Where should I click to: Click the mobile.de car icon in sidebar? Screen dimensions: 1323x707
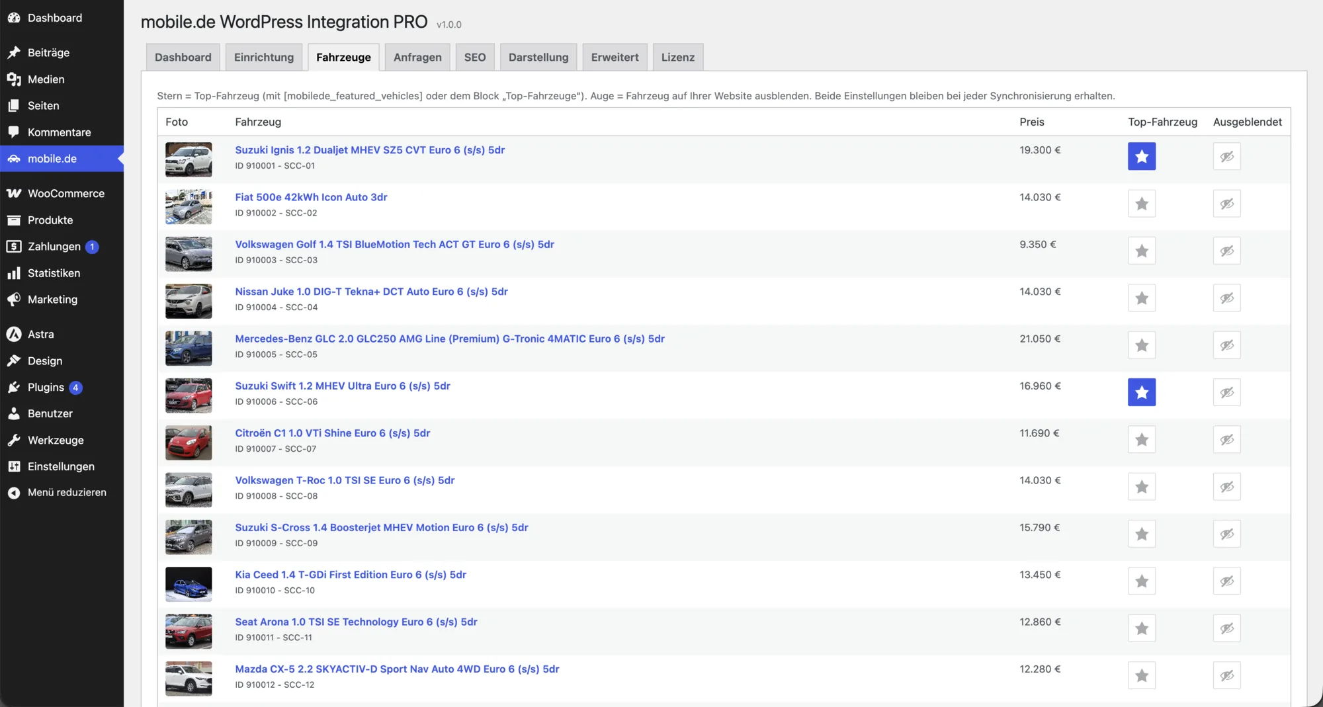(x=14, y=159)
